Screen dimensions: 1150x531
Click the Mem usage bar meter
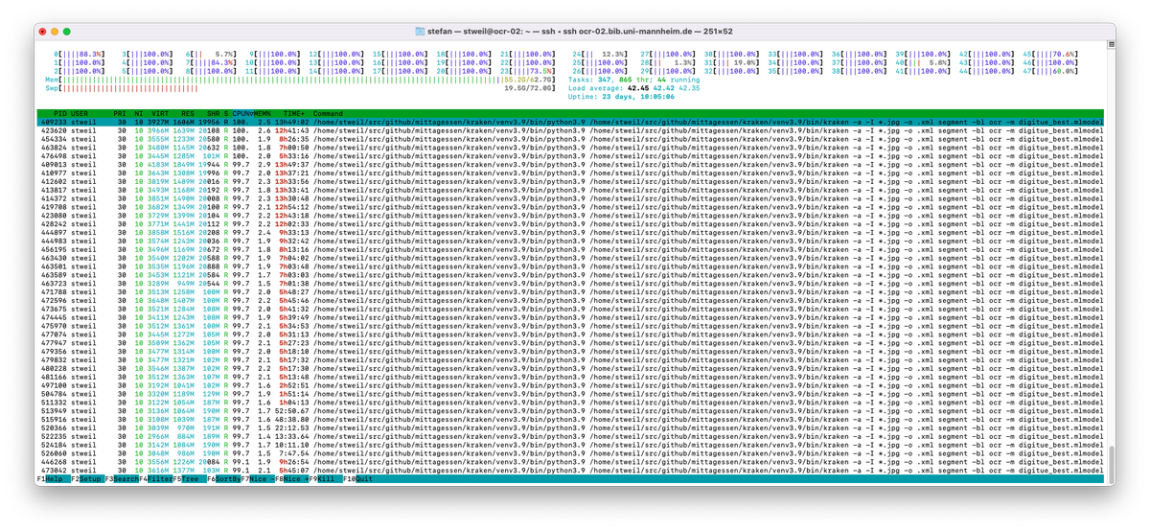pos(303,80)
